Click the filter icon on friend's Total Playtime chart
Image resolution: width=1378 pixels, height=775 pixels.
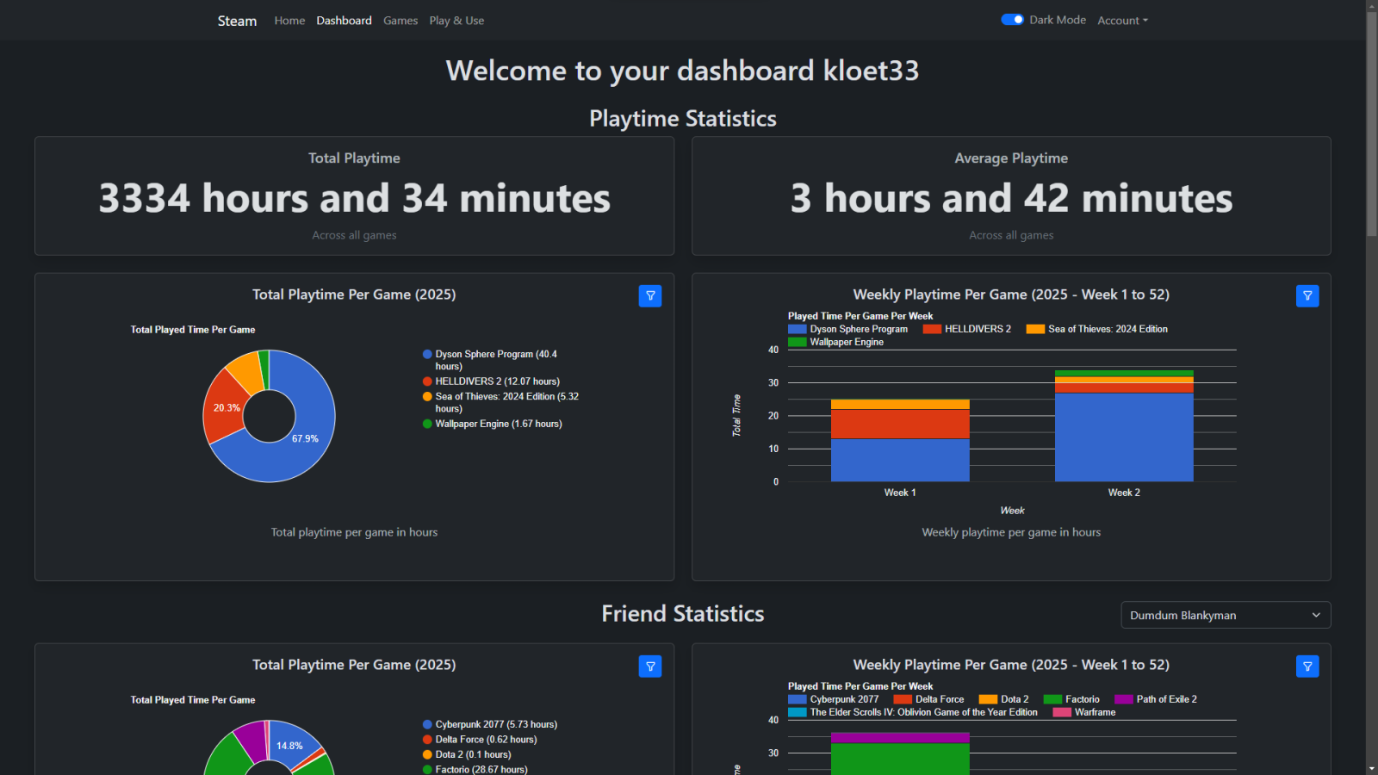pyautogui.click(x=650, y=666)
